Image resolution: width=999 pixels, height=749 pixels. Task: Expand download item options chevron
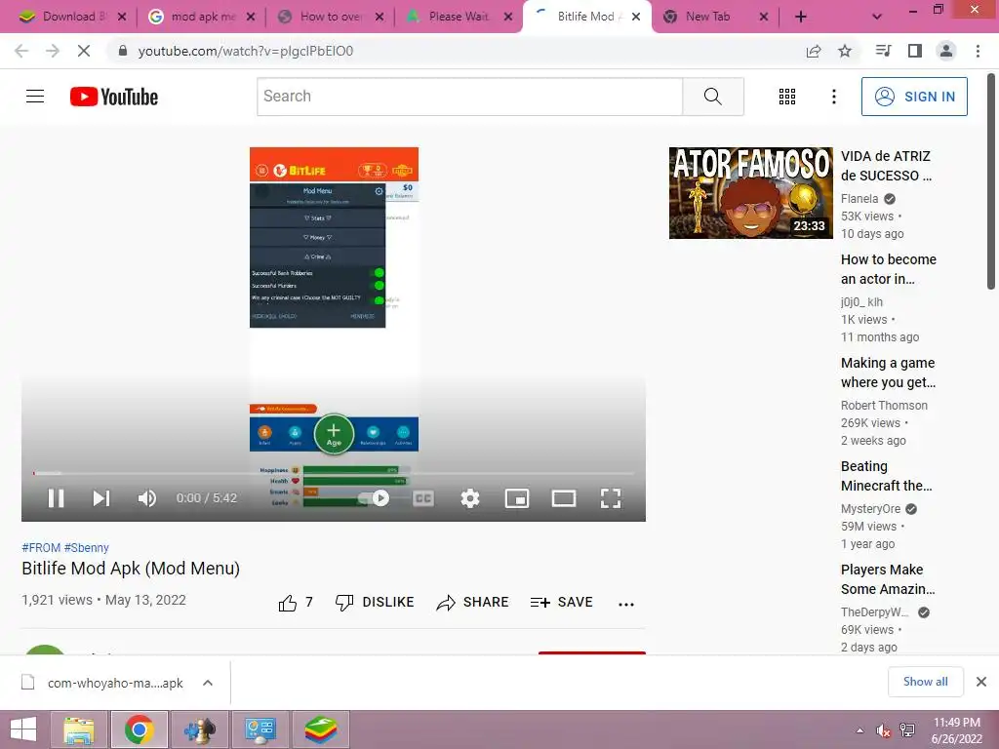pos(208,683)
